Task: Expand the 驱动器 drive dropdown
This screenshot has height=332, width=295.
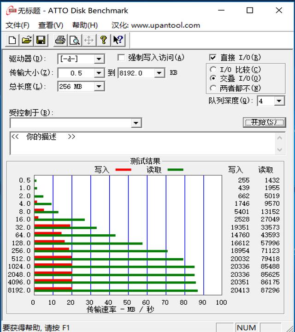Action: (99, 59)
